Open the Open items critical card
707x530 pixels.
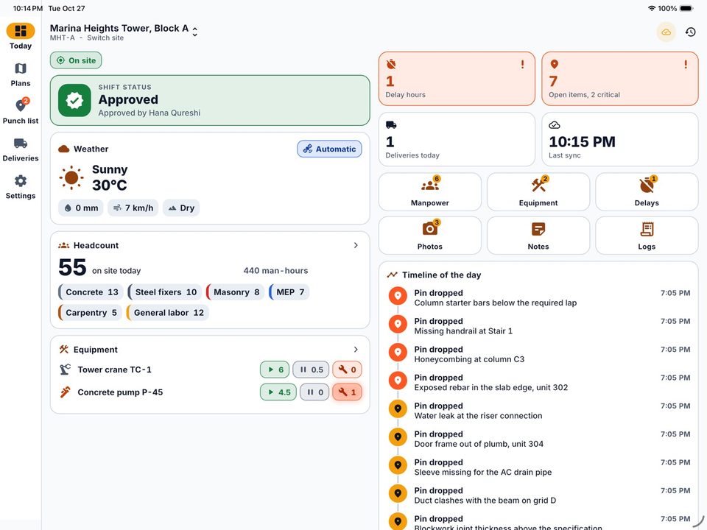point(620,79)
